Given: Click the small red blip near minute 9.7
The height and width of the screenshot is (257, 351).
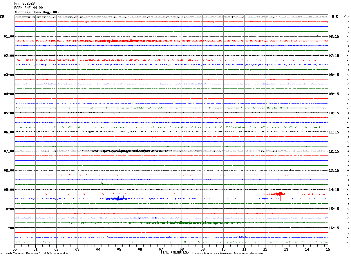Looking at the screenshot, I should pos(218,118).
